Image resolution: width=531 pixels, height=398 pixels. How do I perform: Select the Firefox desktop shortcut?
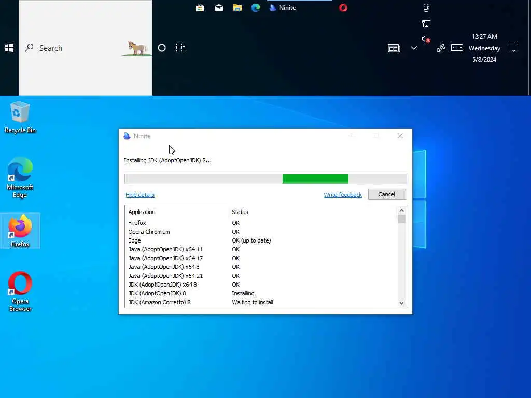(20, 231)
